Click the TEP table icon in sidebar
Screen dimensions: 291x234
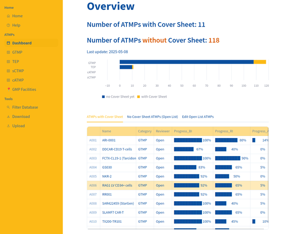[8, 62]
